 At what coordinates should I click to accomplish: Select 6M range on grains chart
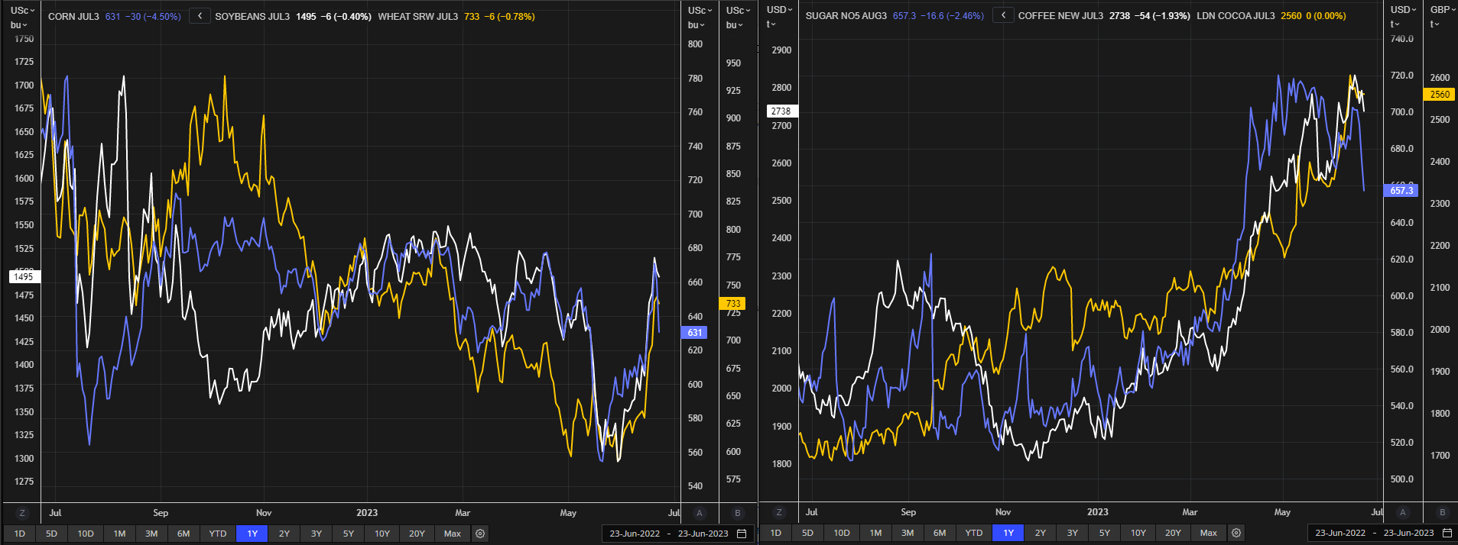pyautogui.click(x=183, y=534)
